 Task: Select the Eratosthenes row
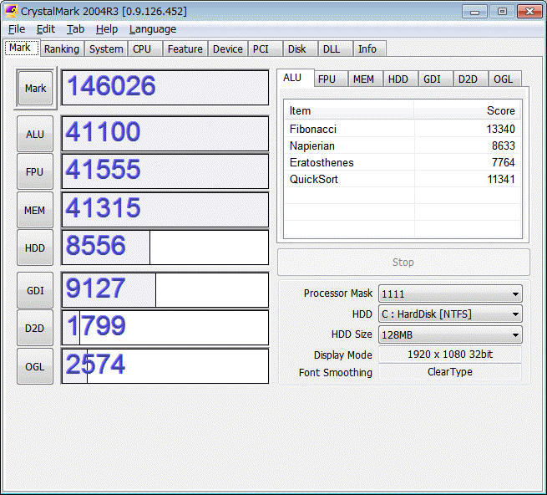point(403,162)
